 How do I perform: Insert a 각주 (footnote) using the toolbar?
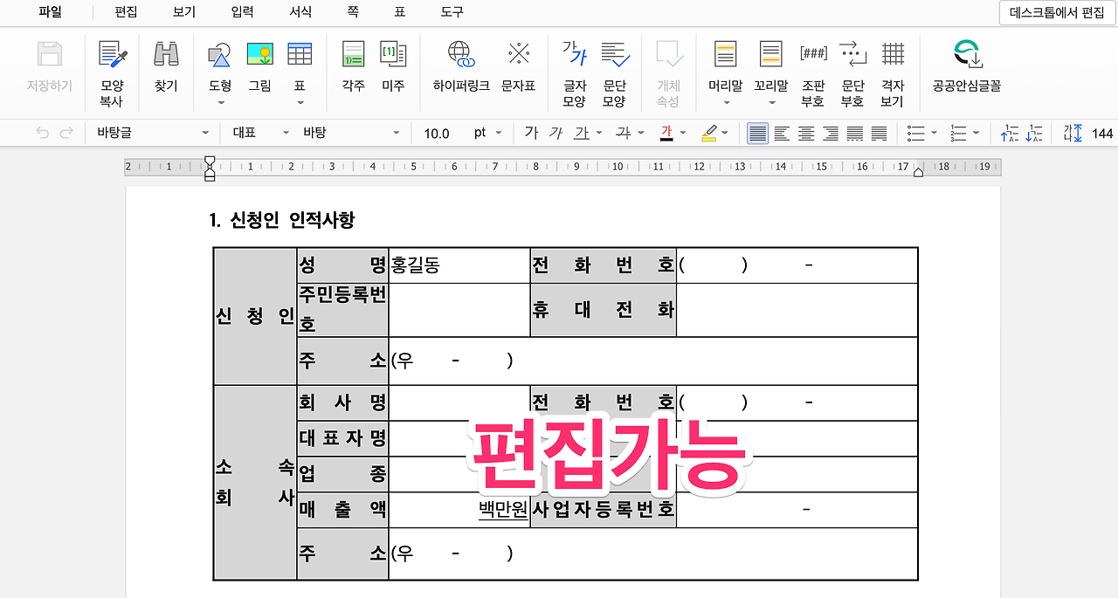coord(353,70)
